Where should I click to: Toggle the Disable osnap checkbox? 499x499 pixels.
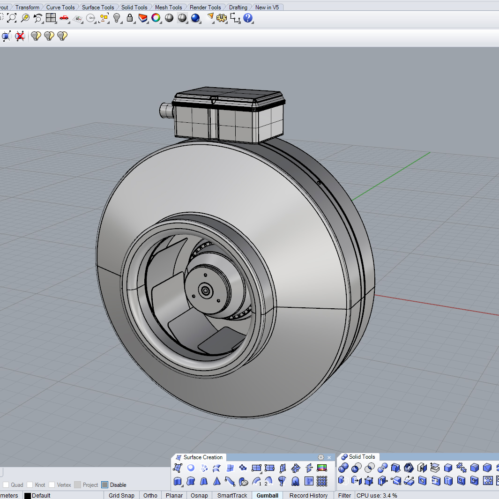(x=105, y=485)
